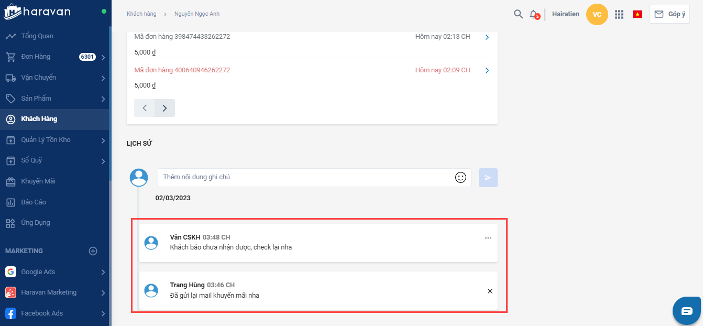Go to next page of orders
The width and height of the screenshot is (703, 326).
click(x=164, y=108)
